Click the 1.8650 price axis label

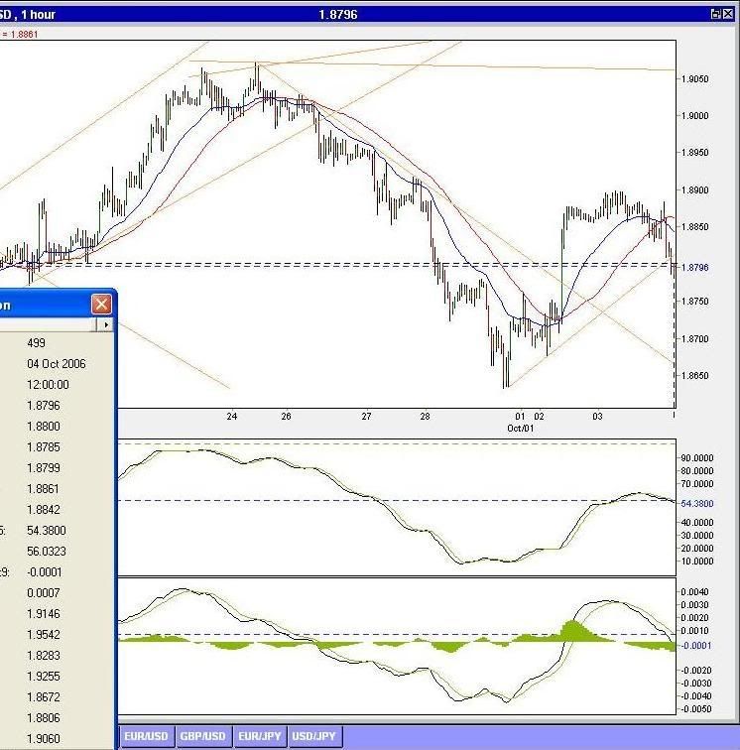[695, 375]
